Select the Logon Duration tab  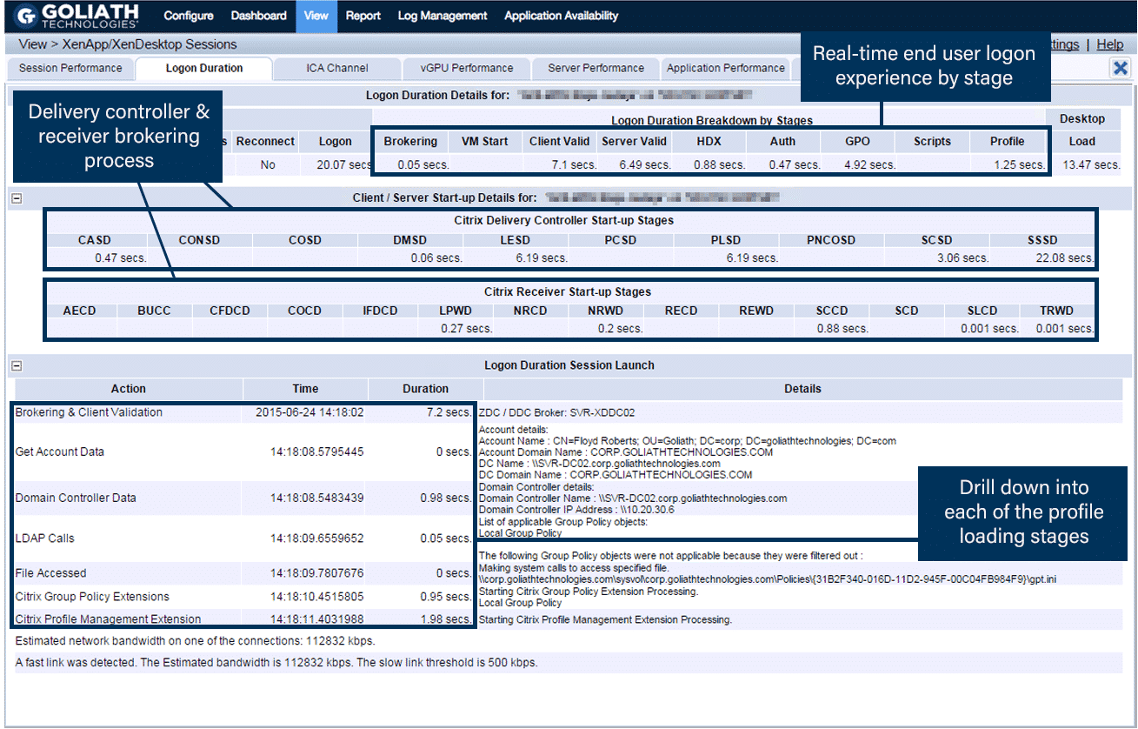pos(204,68)
